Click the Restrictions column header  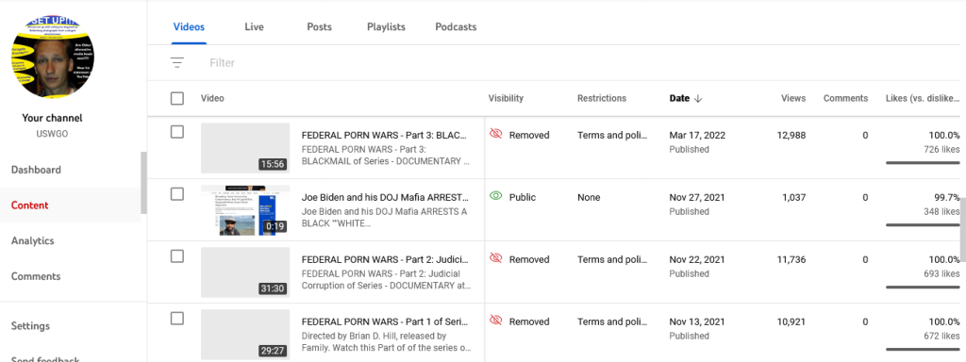[x=601, y=98]
